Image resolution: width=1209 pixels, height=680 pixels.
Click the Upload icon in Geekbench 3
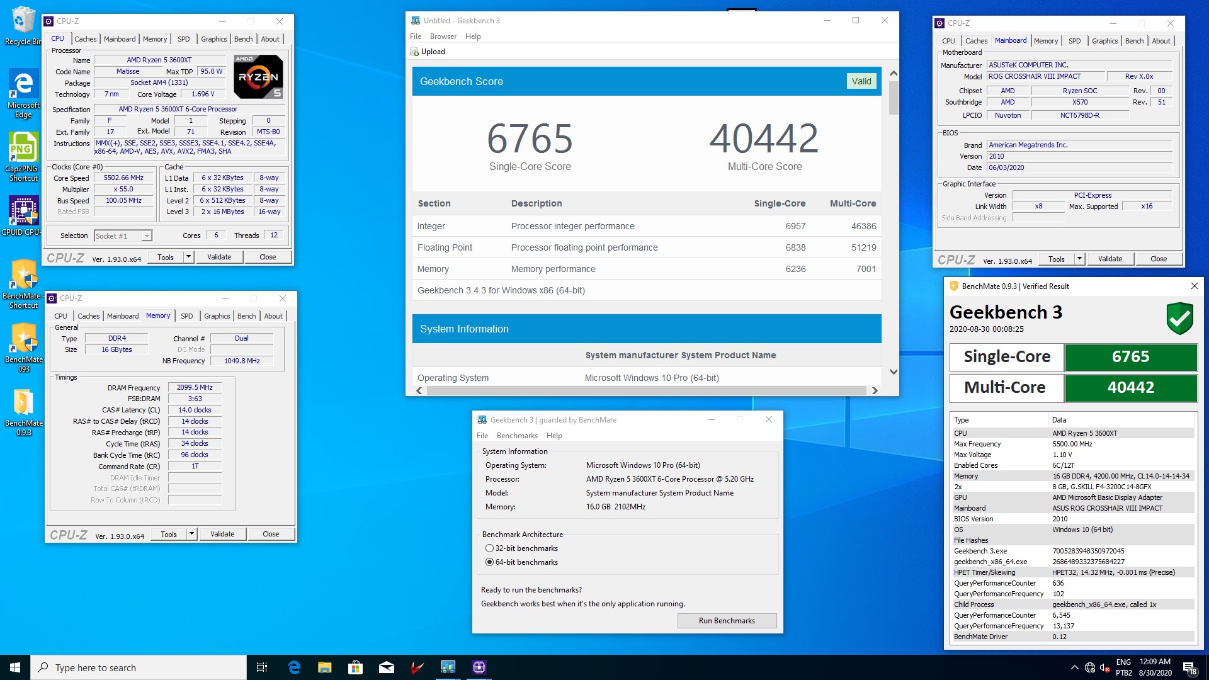click(x=414, y=52)
